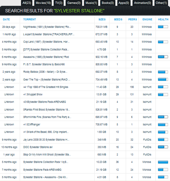Click health bar for Over The Top torrent
The image size is (170, 181).
click(x=163, y=80)
